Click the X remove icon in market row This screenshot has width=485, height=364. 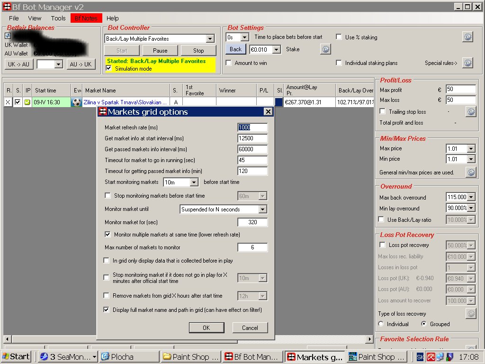pos(8,102)
